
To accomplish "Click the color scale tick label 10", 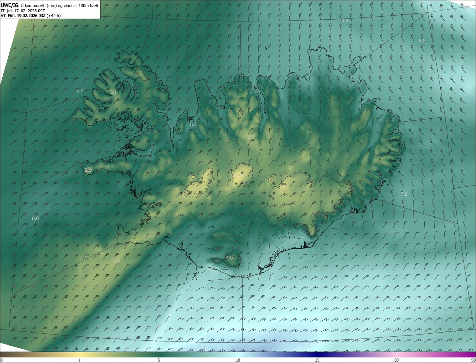I will 238,360.
